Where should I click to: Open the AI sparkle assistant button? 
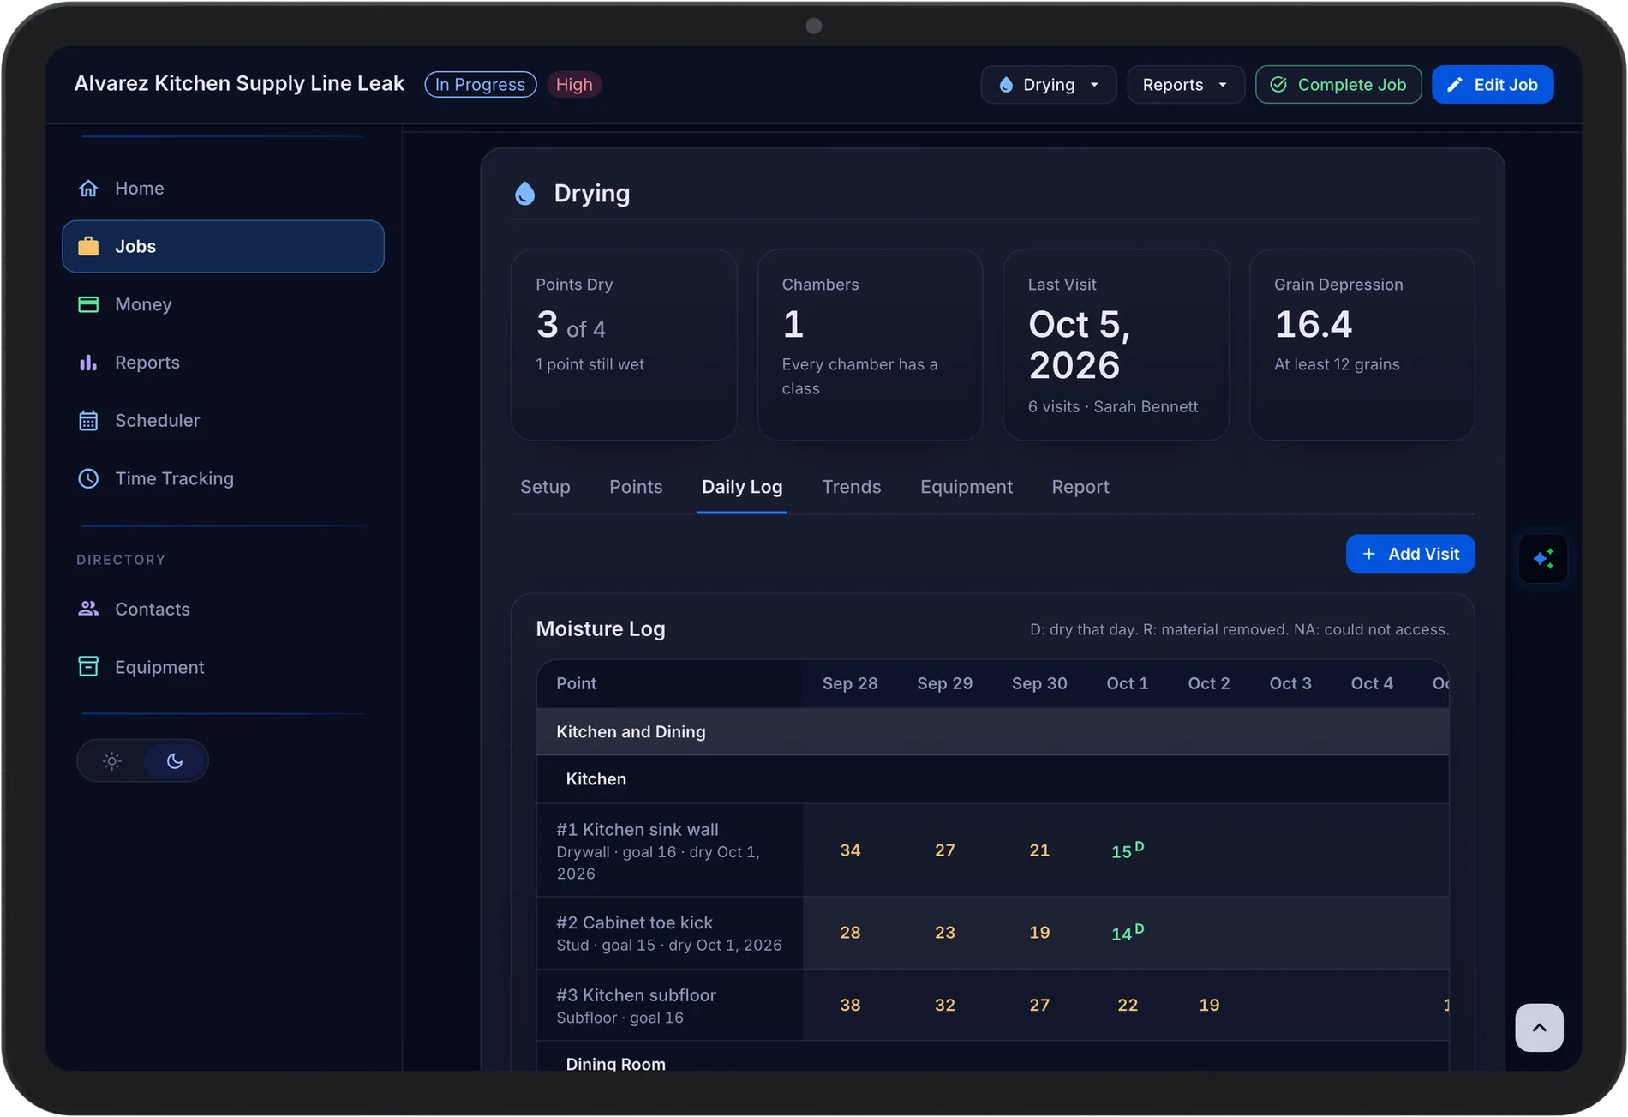1543,559
